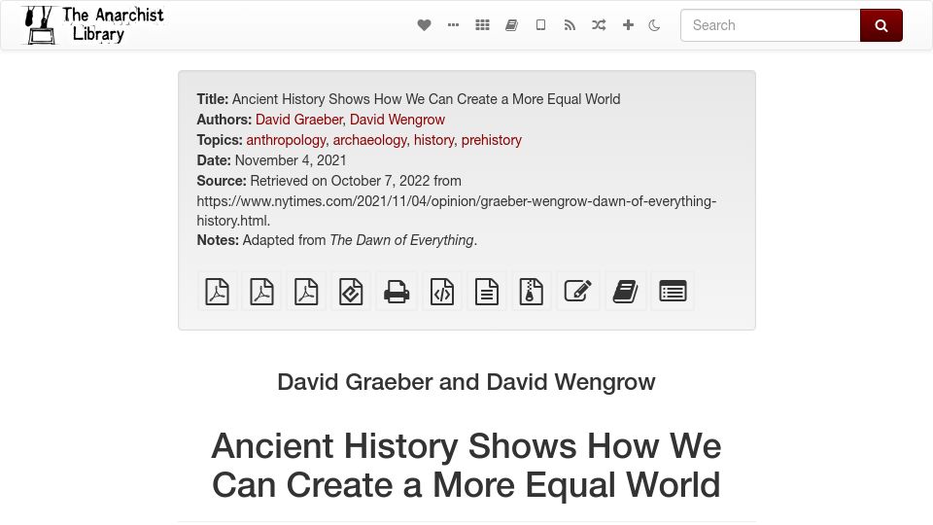Click the heart icon in navbar
This screenshot has height=525, width=933.
click(424, 25)
